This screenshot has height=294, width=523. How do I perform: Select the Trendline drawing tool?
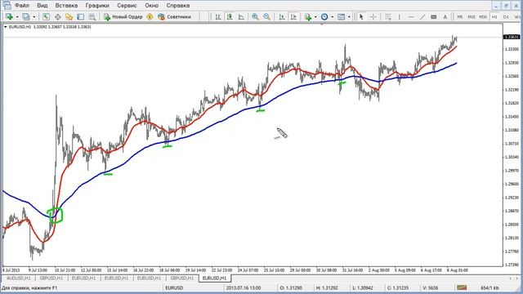422,16
